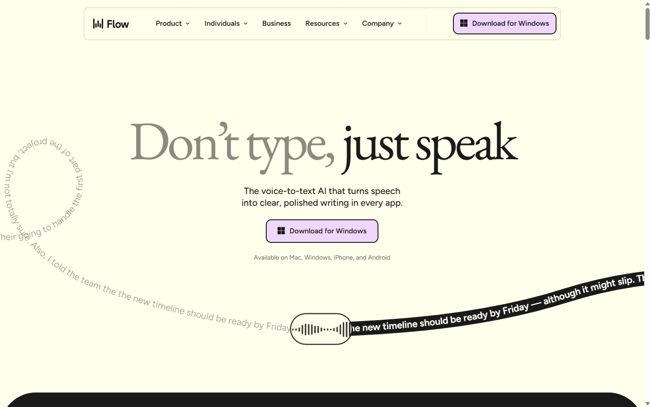This screenshot has height=407, width=651.
Task: Click the audio waveform pill
Action: [x=321, y=329]
